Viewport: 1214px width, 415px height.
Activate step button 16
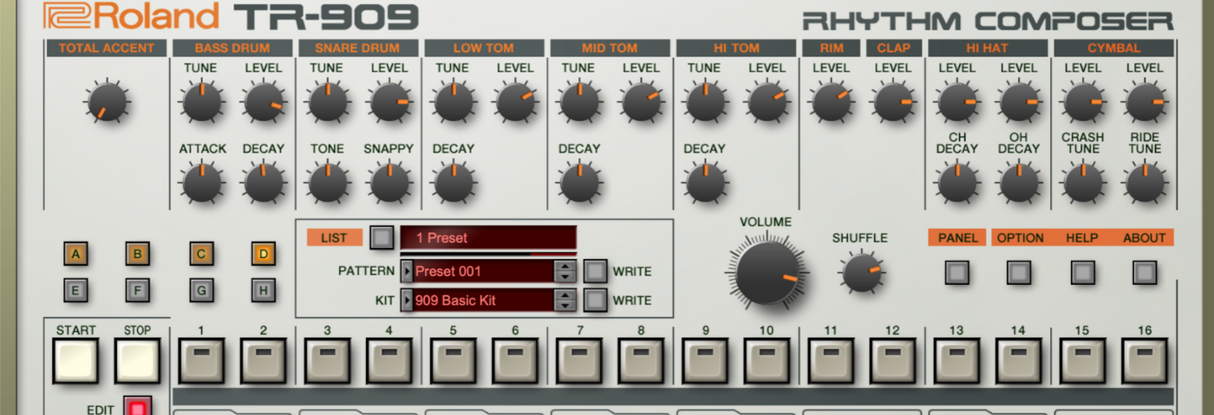(1145, 360)
